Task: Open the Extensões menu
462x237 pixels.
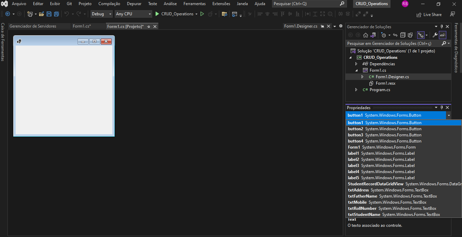Action: pyautogui.click(x=221, y=4)
